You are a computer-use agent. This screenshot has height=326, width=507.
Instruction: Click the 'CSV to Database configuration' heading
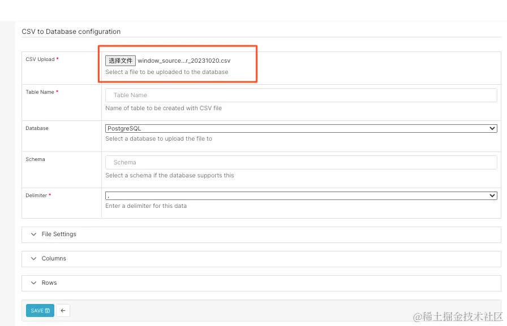coord(71,32)
